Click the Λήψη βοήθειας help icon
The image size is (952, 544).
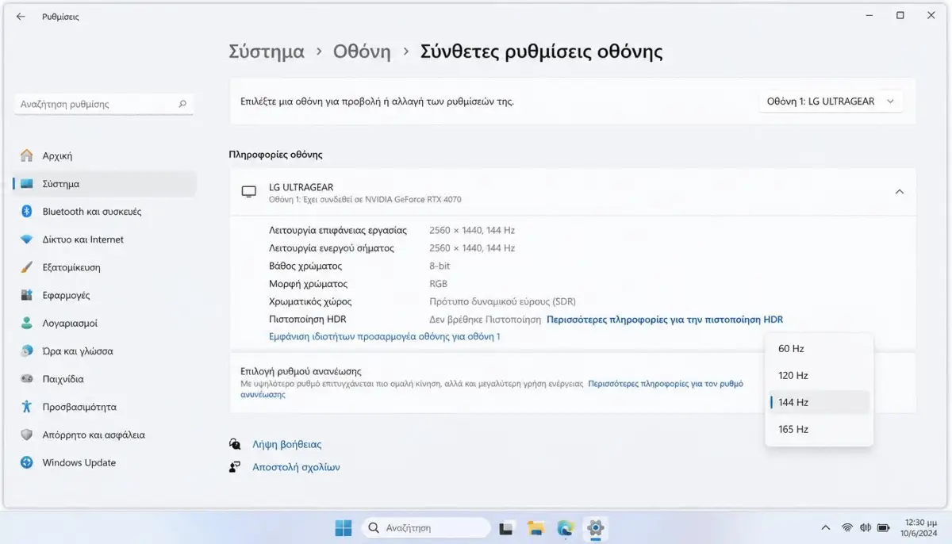click(235, 444)
